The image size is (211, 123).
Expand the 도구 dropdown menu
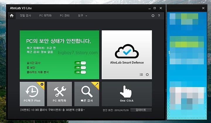pyautogui.click(x=82, y=16)
